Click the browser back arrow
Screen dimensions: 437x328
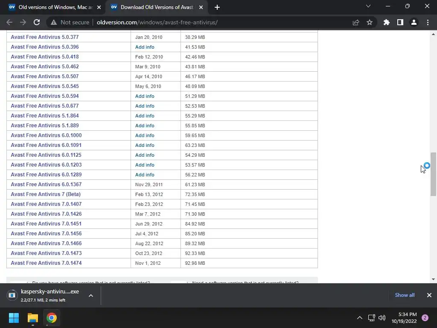(x=9, y=22)
